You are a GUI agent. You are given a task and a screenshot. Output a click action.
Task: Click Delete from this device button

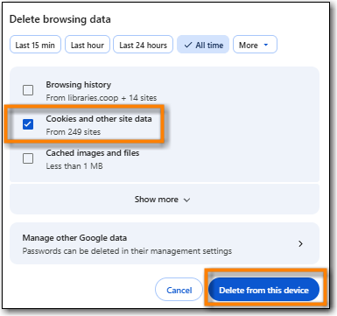pyautogui.click(x=263, y=290)
